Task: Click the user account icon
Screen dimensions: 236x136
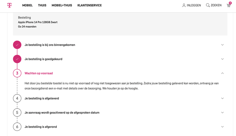Action: pos(184,5)
